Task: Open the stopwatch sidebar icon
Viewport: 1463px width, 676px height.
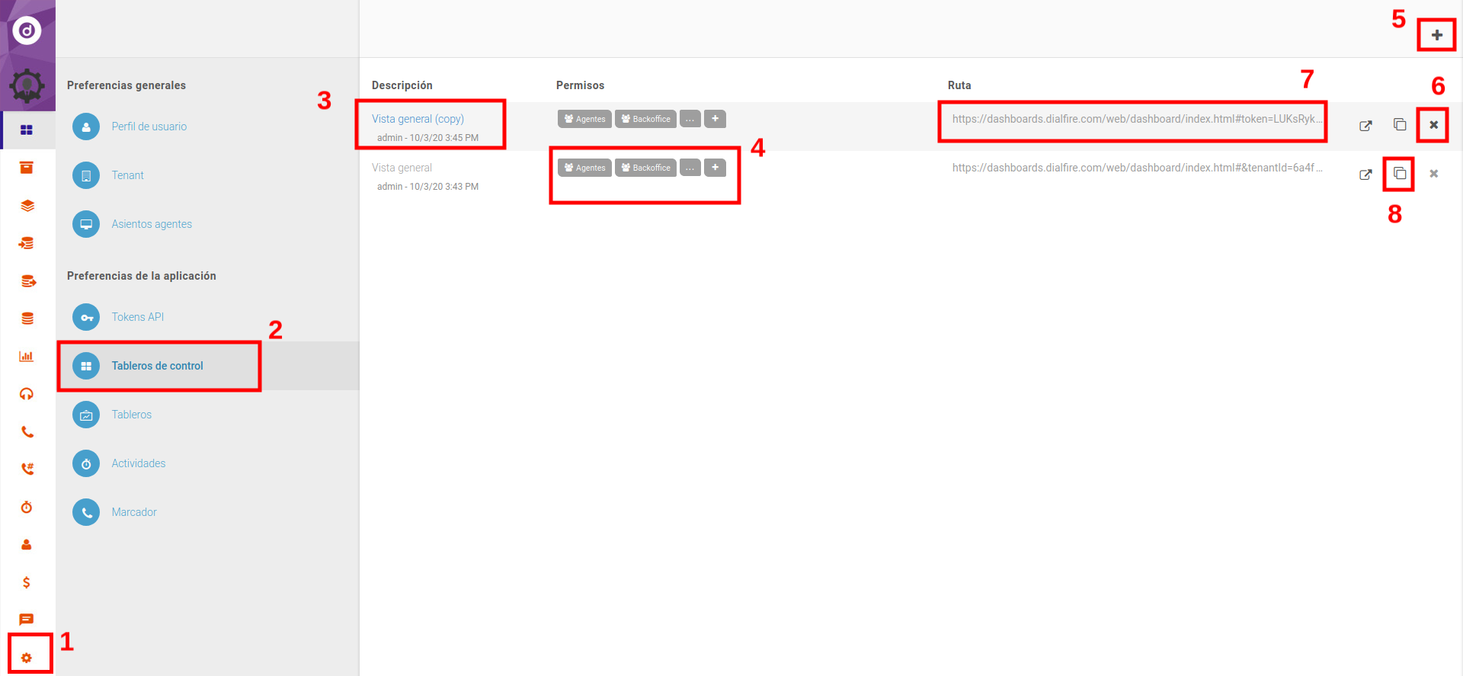Action: pos(27,507)
